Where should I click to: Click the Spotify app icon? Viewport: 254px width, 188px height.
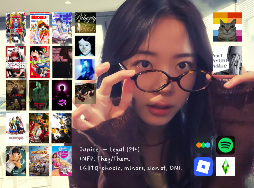pos(225,145)
